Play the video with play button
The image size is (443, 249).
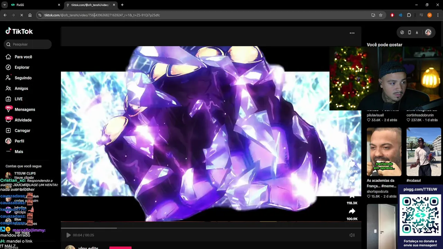tap(68, 235)
